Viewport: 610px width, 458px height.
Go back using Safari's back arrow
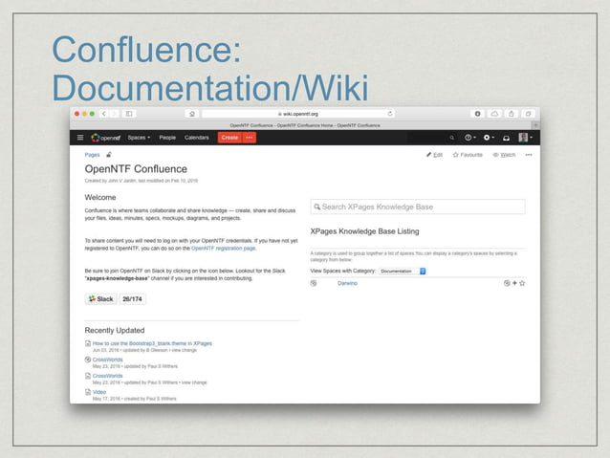point(104,114)
